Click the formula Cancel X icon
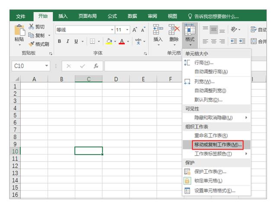This screenshot has height=208, width=277. [68, 66]
